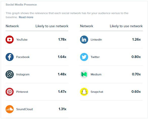Open the Pinterest icon
Screen dimensions: 148x119
pos(10,92)
